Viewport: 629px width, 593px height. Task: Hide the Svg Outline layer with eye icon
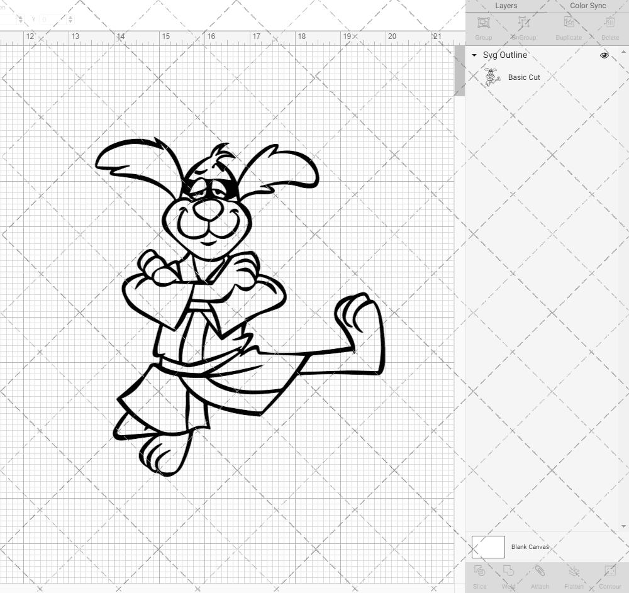click(x=604, y=55)
